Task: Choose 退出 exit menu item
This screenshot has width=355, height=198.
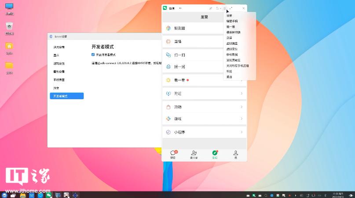Action: (229, 77)
